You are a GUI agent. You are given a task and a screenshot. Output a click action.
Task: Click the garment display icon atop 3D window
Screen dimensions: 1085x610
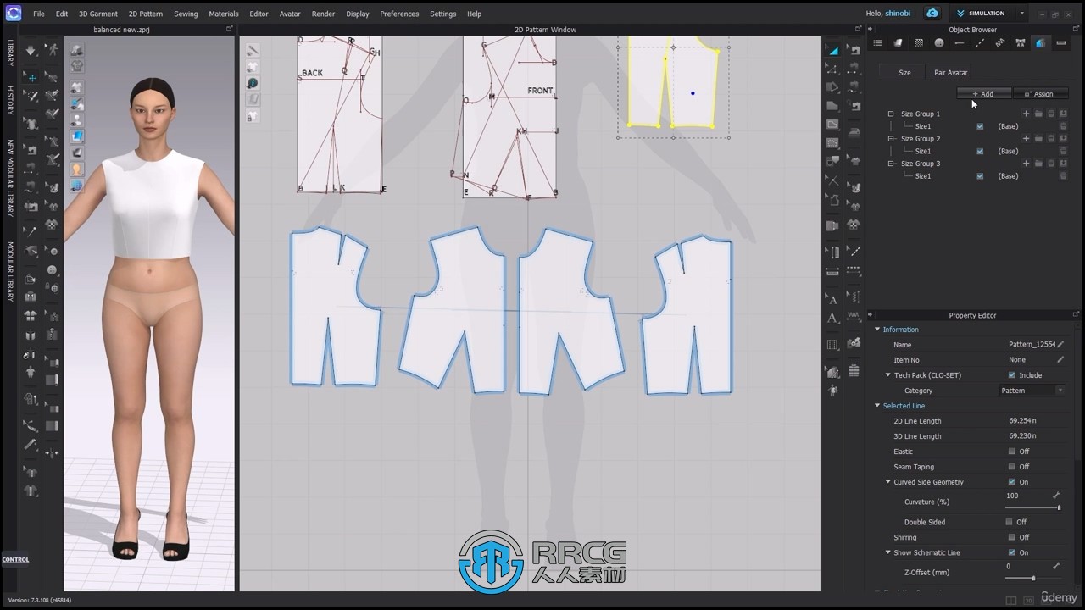point(76,50)
